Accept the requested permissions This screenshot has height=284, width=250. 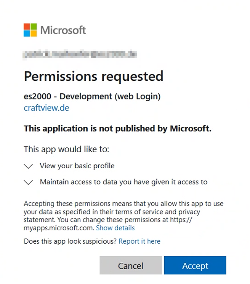tap(195, 265)
